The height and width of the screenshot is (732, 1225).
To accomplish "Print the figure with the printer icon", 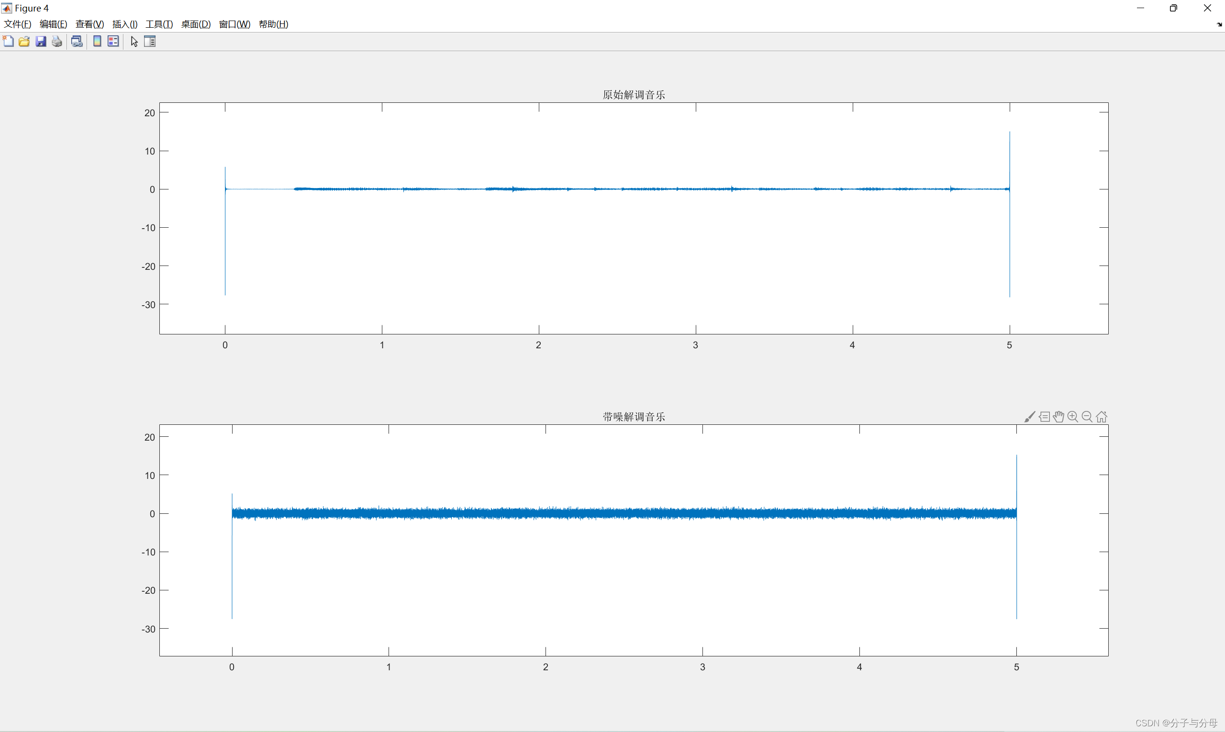I will (57, 42).
